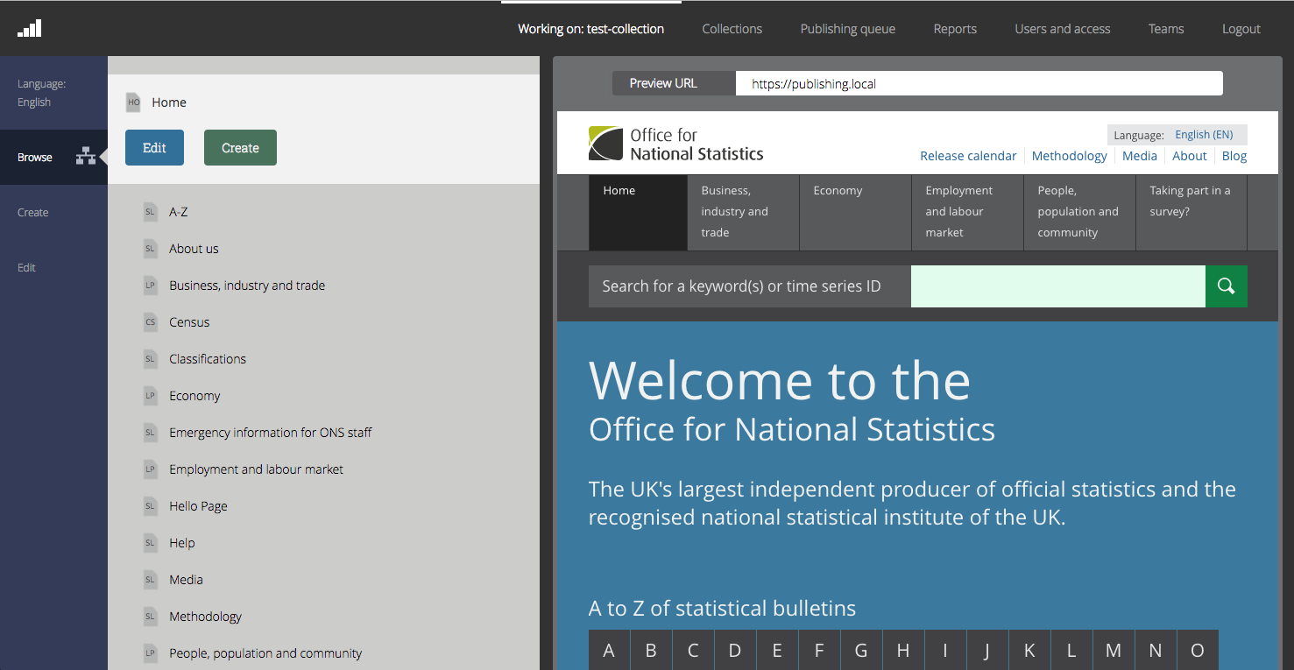Click the Office for National Statistics logo
The height and width of the screenshot is (670, 1294).
point(676,144)
